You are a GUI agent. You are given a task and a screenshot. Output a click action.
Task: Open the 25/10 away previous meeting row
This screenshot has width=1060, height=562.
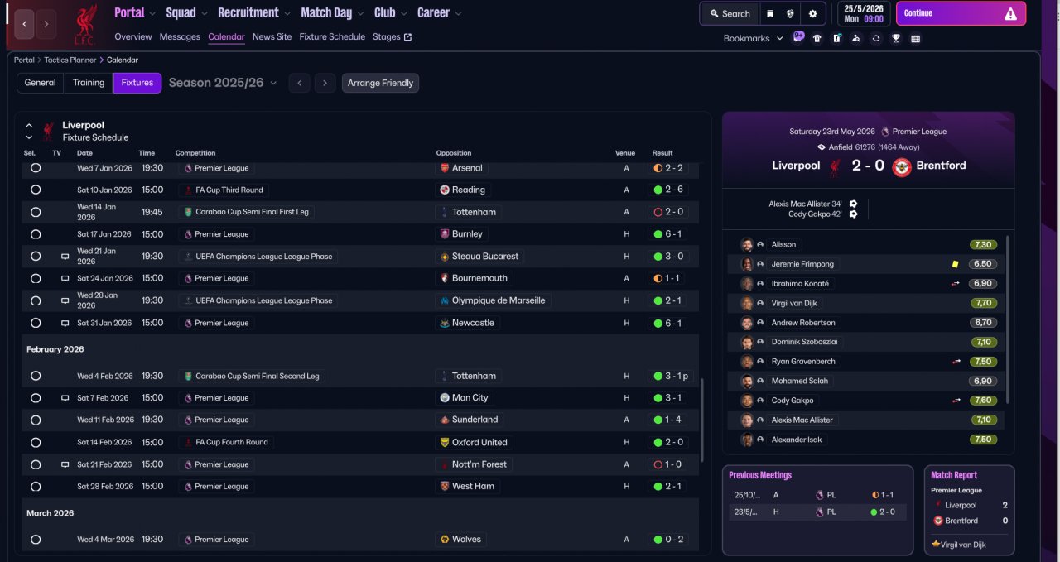[x=817, y=495]
